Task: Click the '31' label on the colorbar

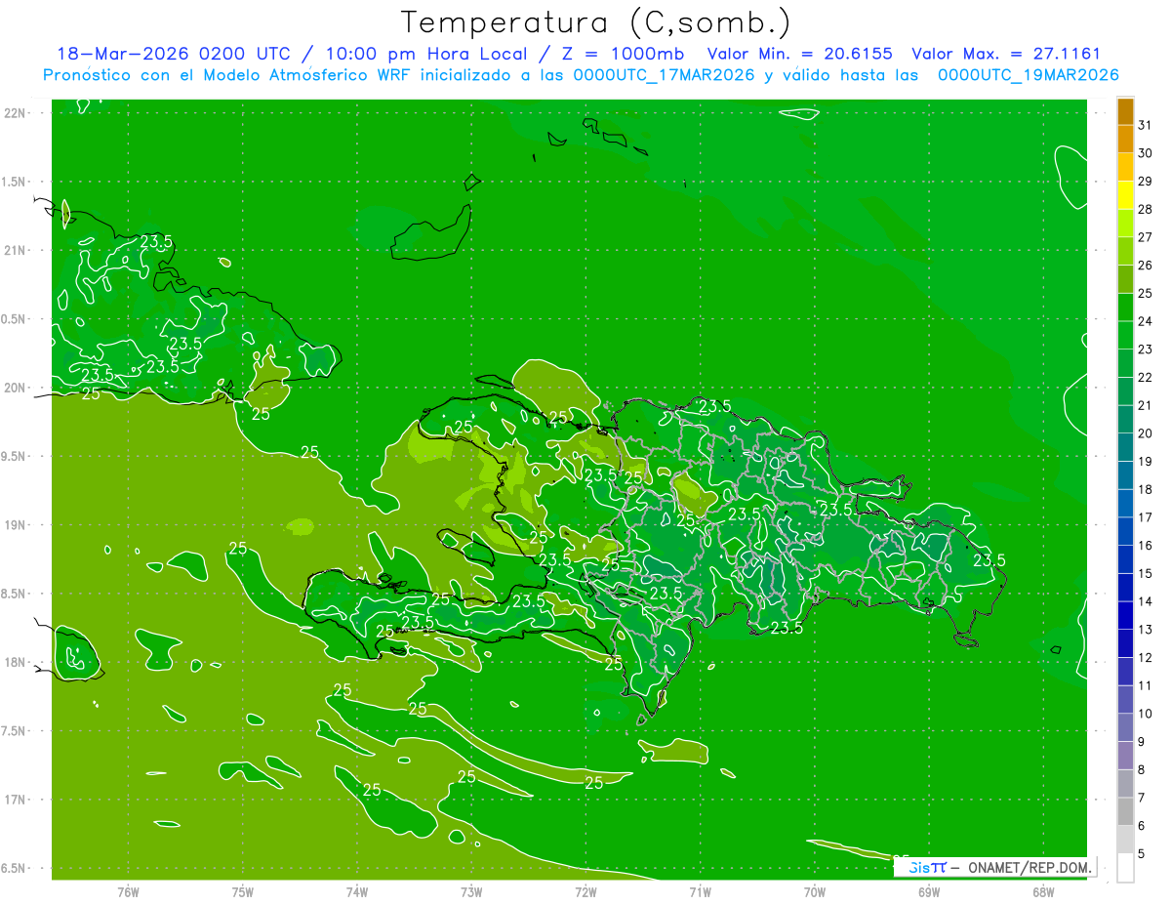Action: [x=1146, y=125]
